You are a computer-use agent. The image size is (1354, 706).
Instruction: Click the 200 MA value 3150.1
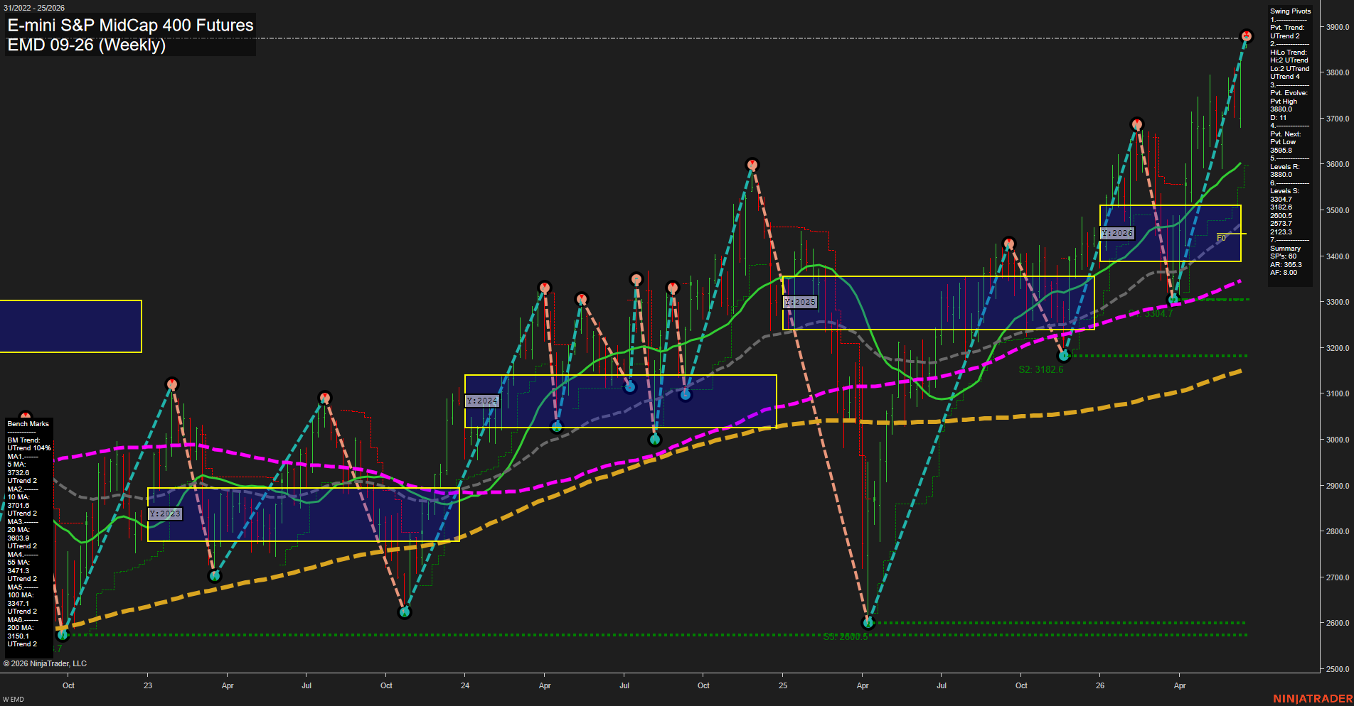click(18, 636)
